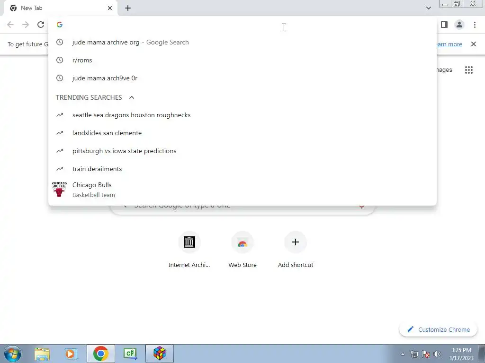
Task: Open the volume speaker icon
Action: coord(437,354)
